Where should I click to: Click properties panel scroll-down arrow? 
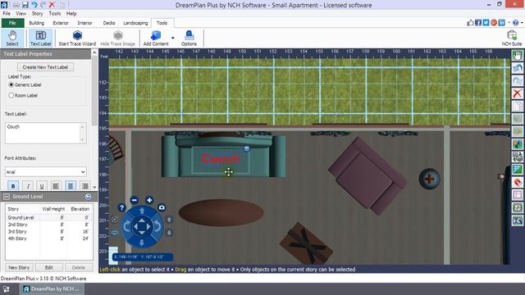(94, 188)
